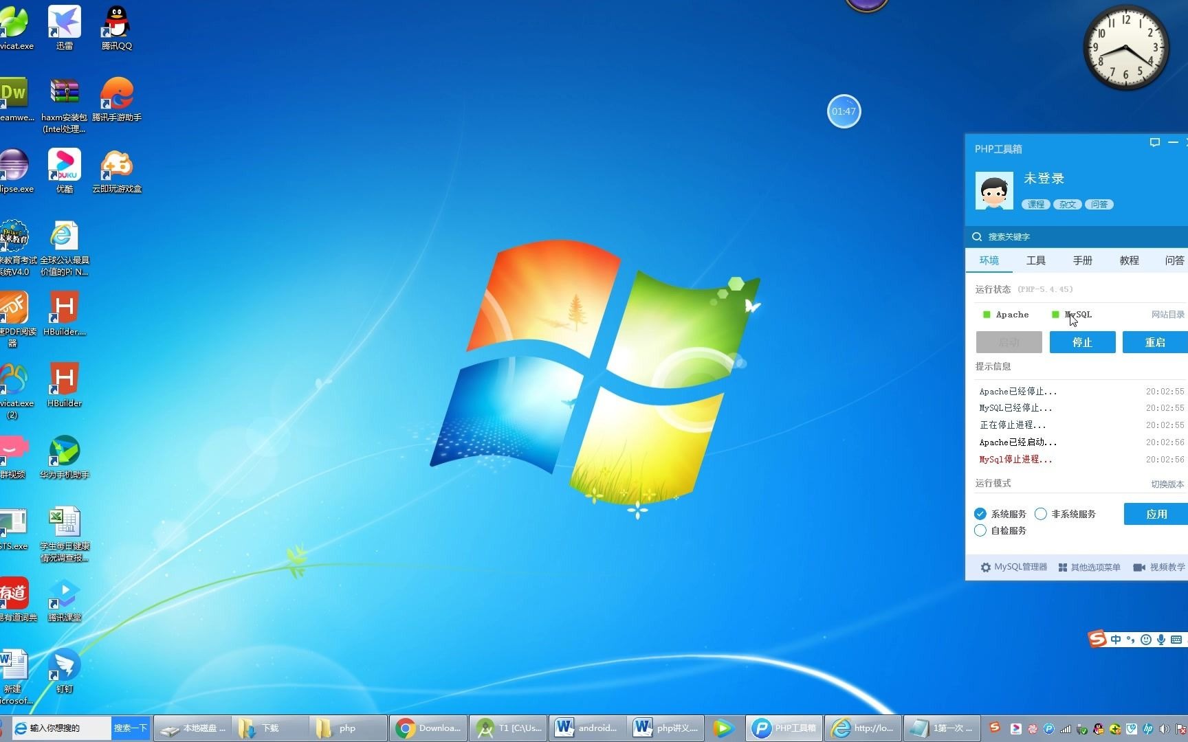The height and width of the screenshot is (742, 1188).
Task: Switch to the 工具 tab
Action: [x=1036, y=260]
